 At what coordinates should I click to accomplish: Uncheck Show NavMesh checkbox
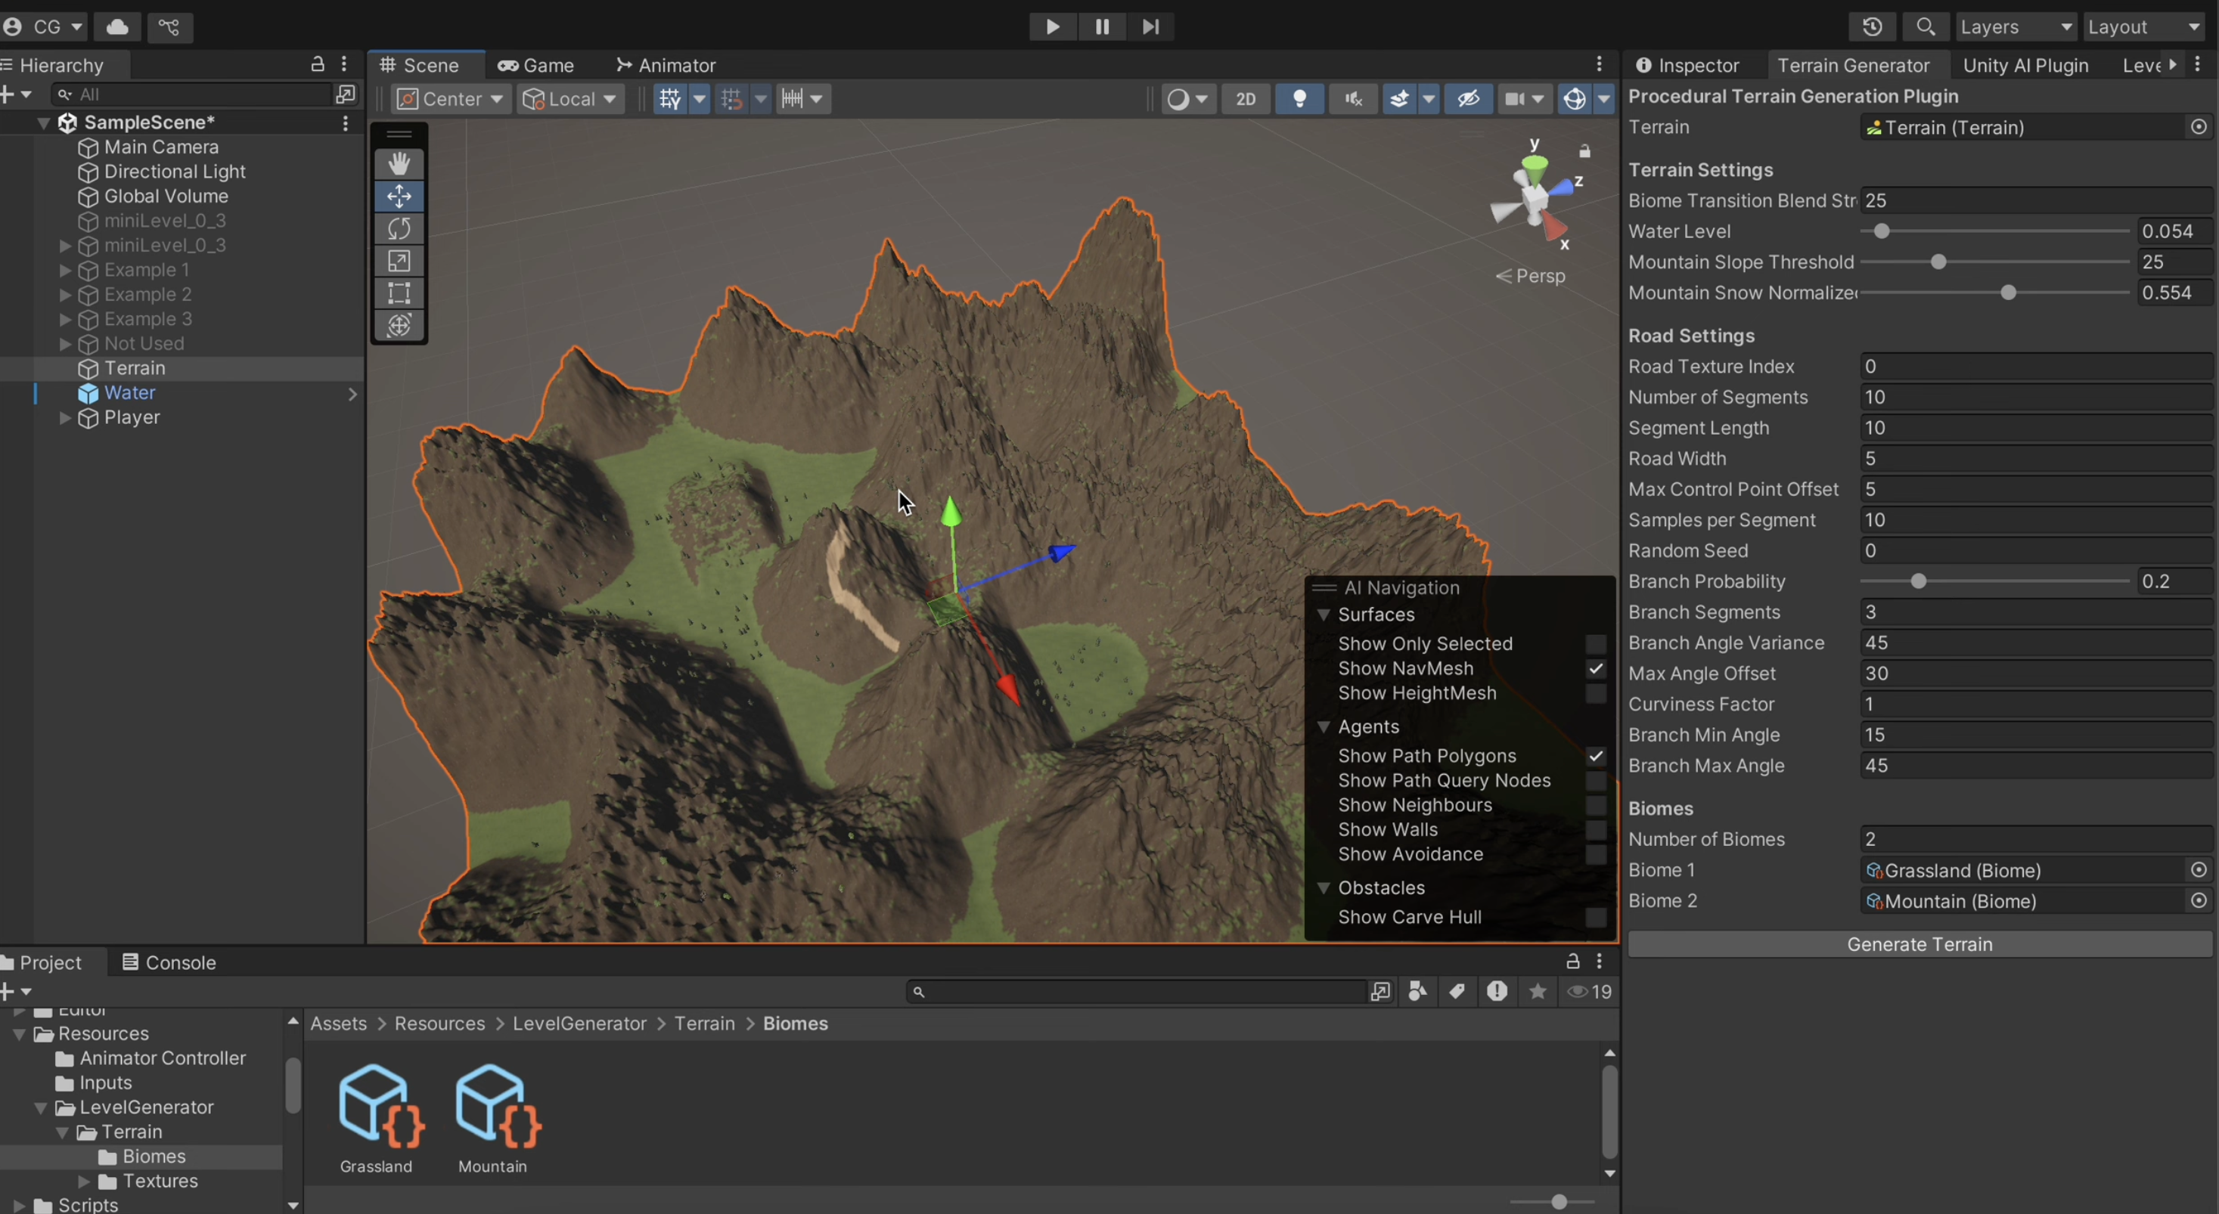click(x=1595, y=669)
